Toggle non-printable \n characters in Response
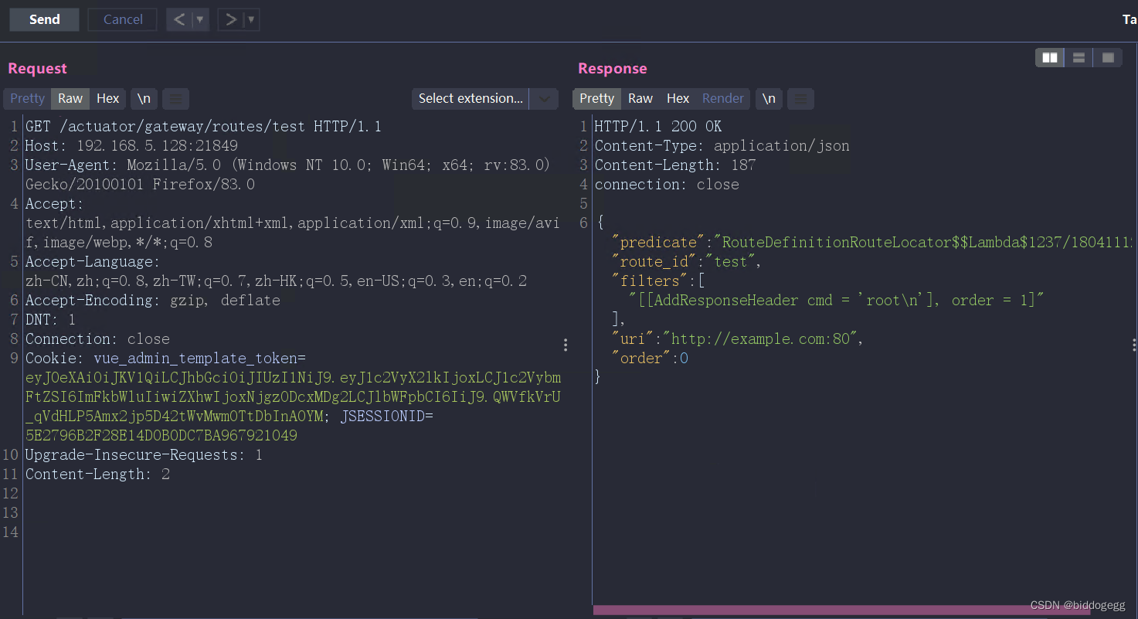Screen dimensions: 1138x619 coord(769,98)
